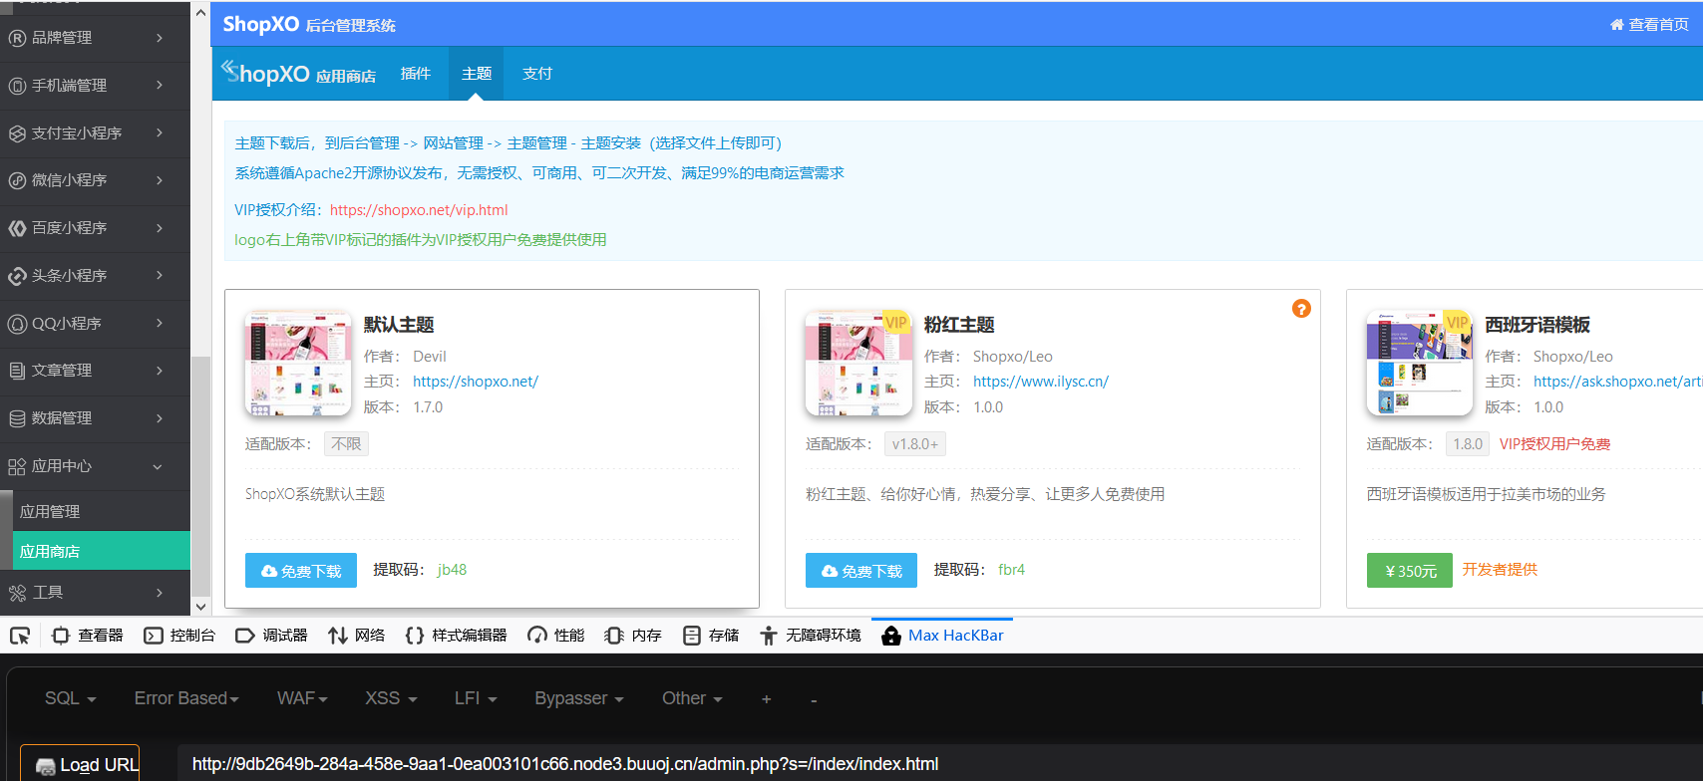Click the 百度小程序 icon
Image resolution: width=1703 pixels, height=781 pixels.
coord(17,228)
